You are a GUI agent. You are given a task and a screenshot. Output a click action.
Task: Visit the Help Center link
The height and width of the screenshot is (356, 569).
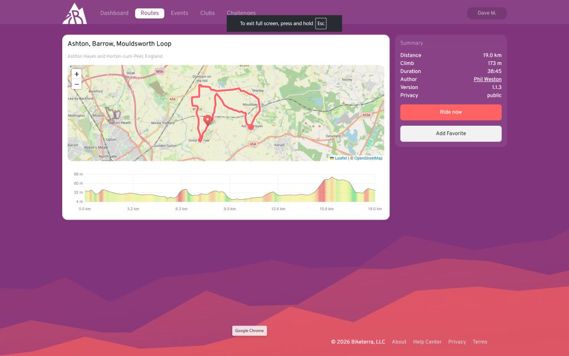(x=427, y=342)
